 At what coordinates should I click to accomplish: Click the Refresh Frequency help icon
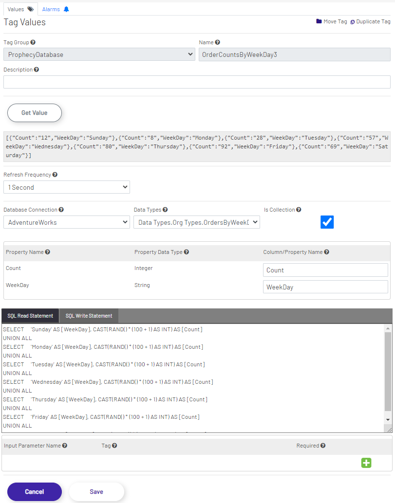[54, 175]
